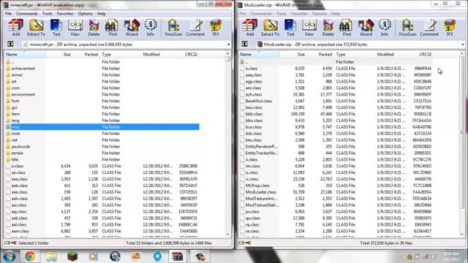Open Favorites menu in minecraft.jar window
468x263 pixels.
coord(65,14)
